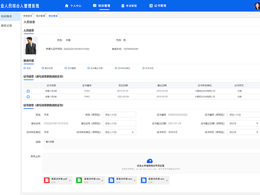The image size is (260, 195).
Task: Open 证书管理 in top navigation
Action: (x=157, y=6)
